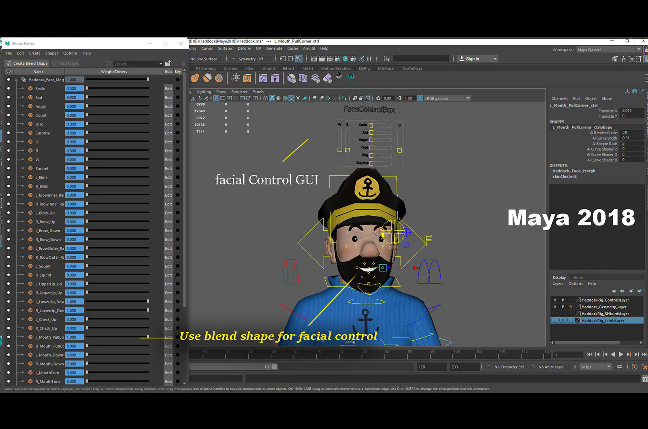
Task: Click Translate X value field 0.015
Action: [632, 110]
